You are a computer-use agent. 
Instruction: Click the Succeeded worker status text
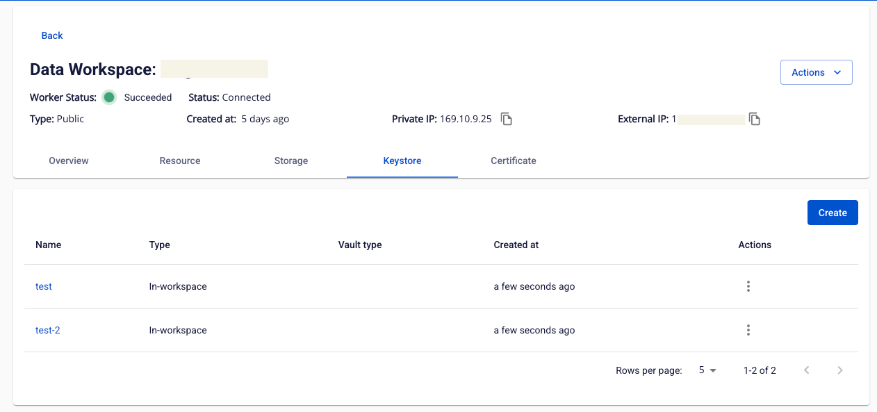tap(148, 97)
